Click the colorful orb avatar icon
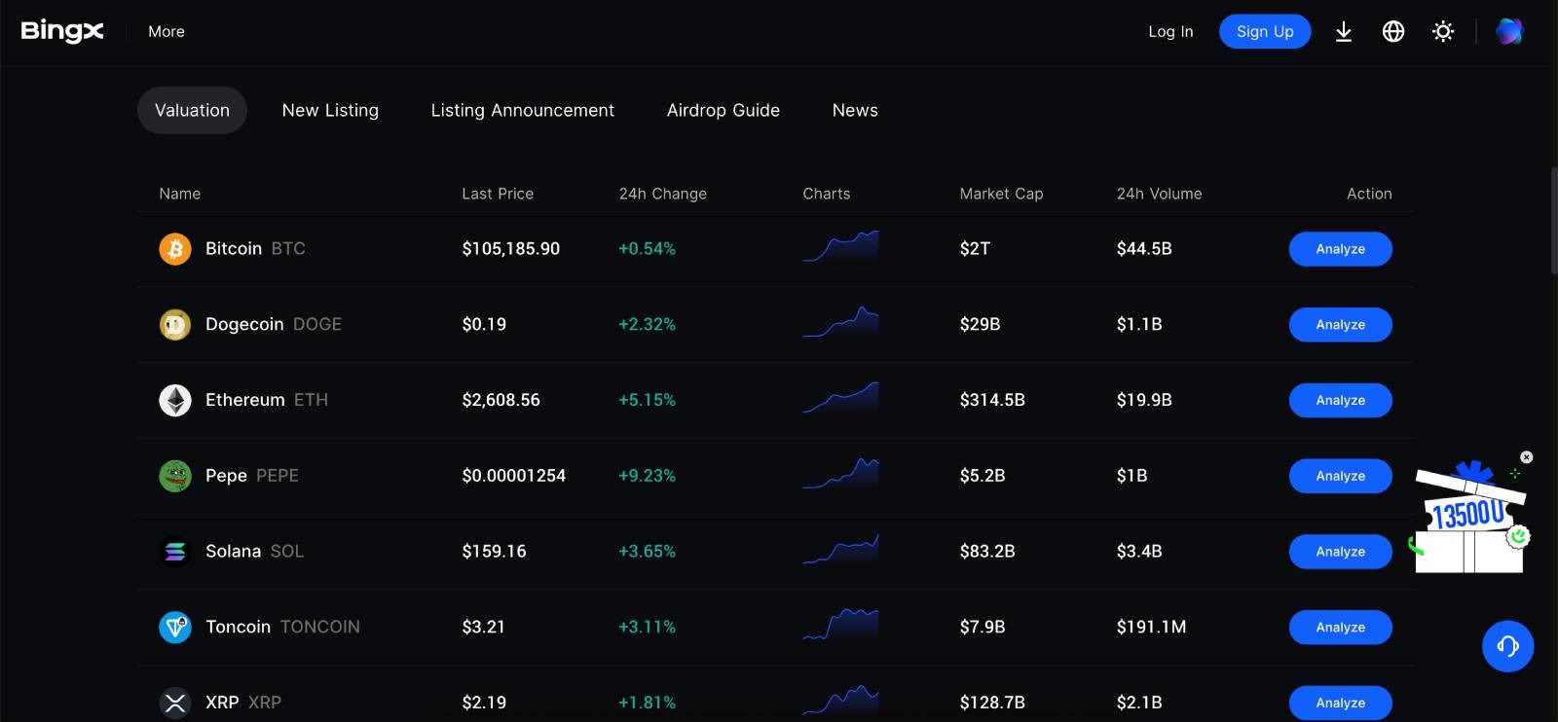Image resolution: width=1558 pixels, height=722 pixels. [1509, 31]
